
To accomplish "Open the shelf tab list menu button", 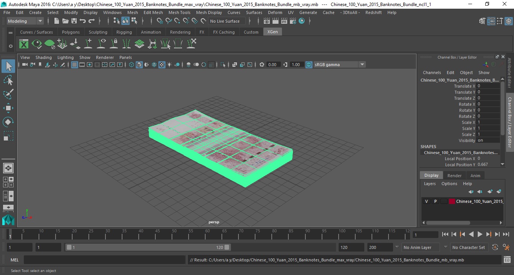I will (x=11, y=32).
